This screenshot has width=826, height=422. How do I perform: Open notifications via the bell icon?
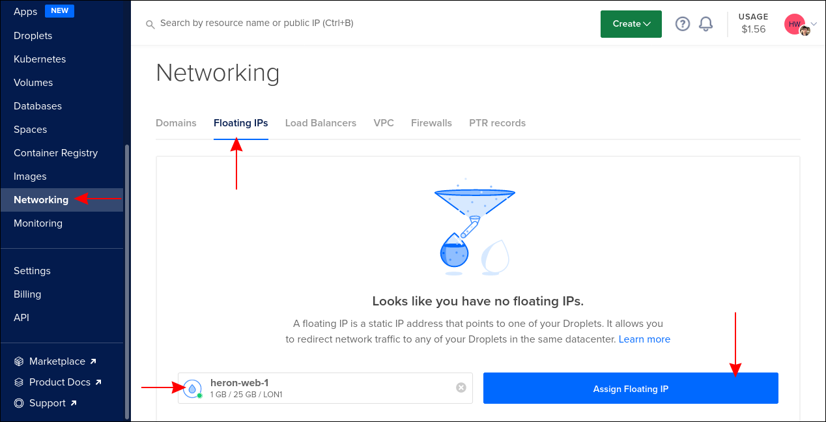click(705, 23)
